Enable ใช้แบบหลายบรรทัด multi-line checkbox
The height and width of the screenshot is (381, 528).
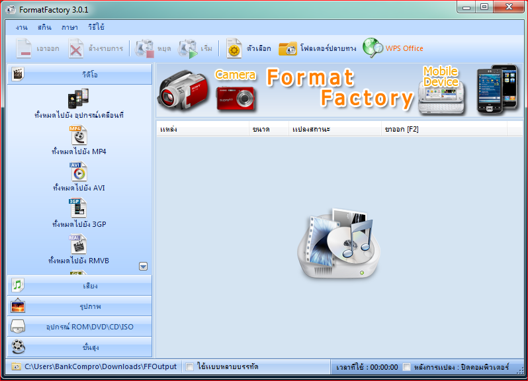coord(190,367)
